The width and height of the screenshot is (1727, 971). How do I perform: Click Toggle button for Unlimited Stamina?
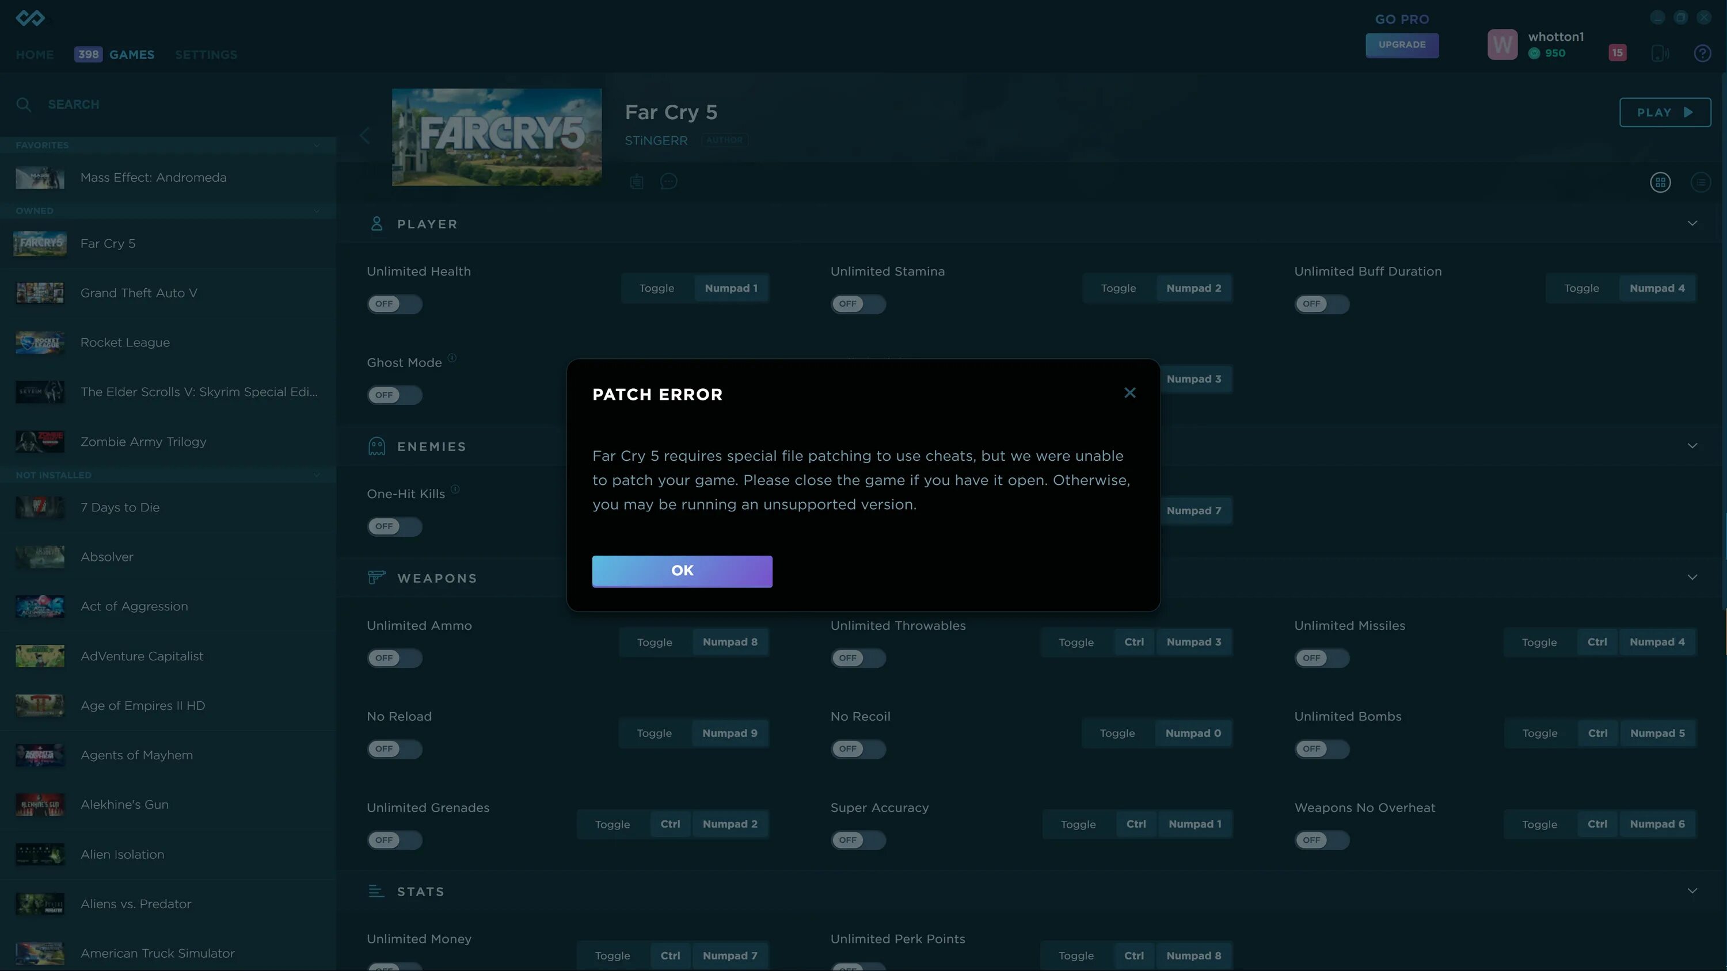1119,288
